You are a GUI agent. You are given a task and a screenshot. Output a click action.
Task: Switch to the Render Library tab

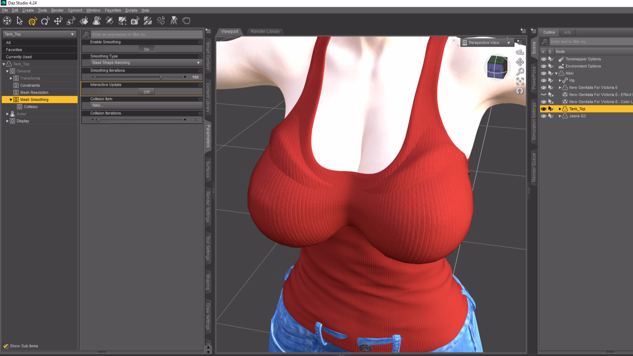[265, 31]
